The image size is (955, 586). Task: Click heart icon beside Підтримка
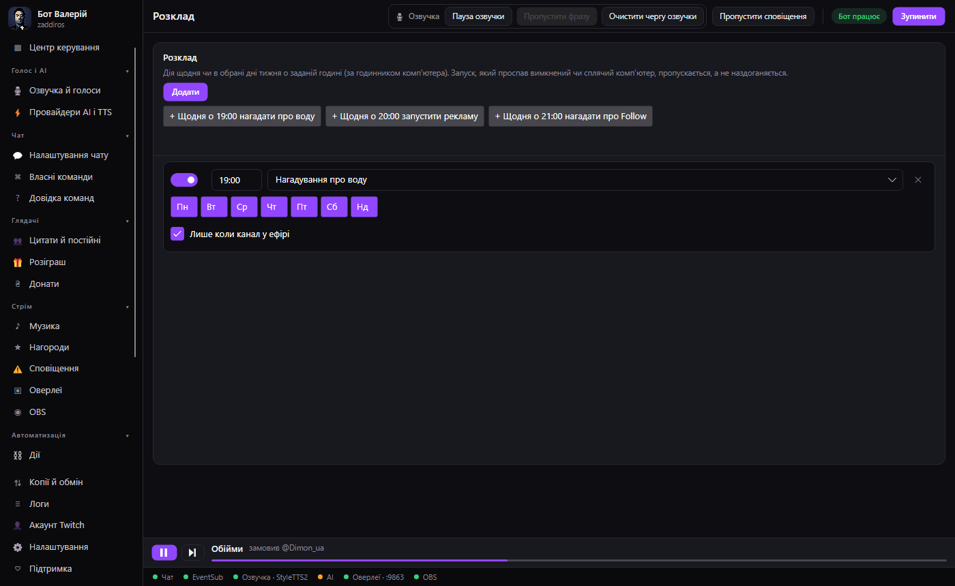pyautogui.click(x=18, y=569)
